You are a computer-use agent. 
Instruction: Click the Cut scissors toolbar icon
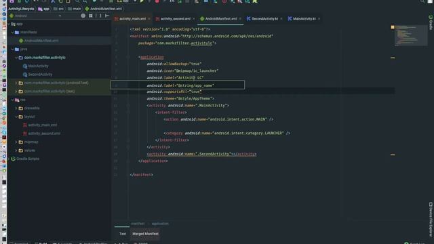(53, 1)
